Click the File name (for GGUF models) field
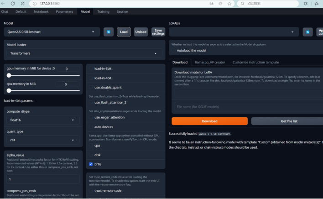Image resolution: width=323 pixels, height=199 pixels. click(x=249, y=107)
